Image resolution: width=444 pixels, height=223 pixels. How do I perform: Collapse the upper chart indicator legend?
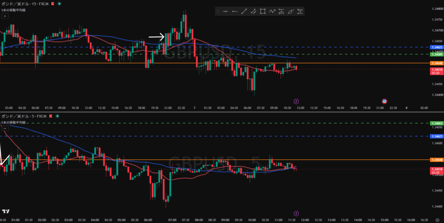tap(5, 16)
